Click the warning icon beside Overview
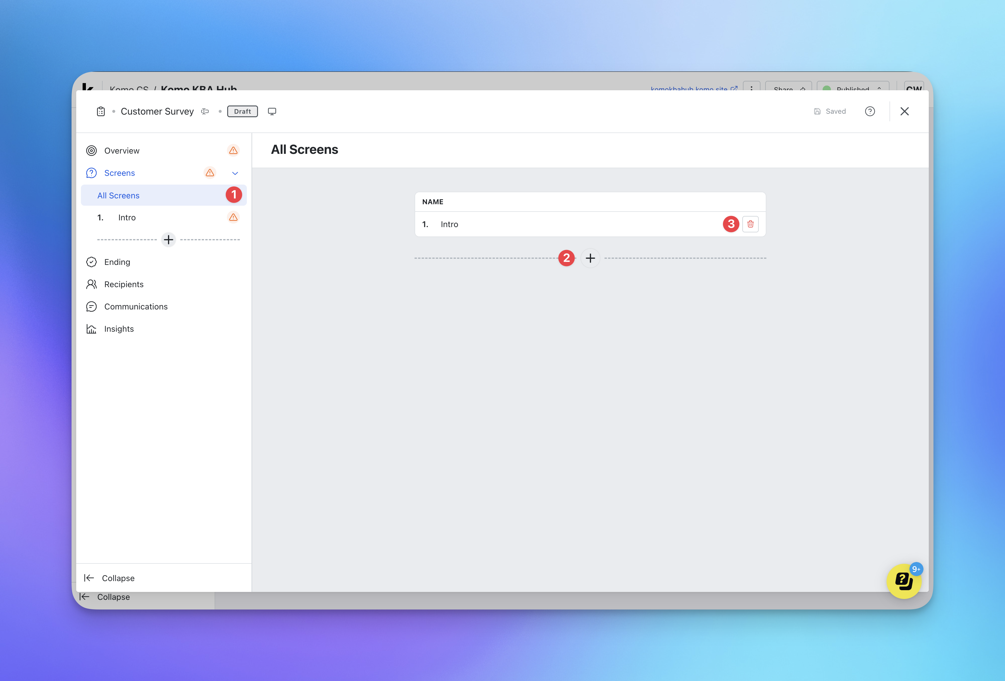The width and height of the screenshot is (1005, 681). point(233,150)
